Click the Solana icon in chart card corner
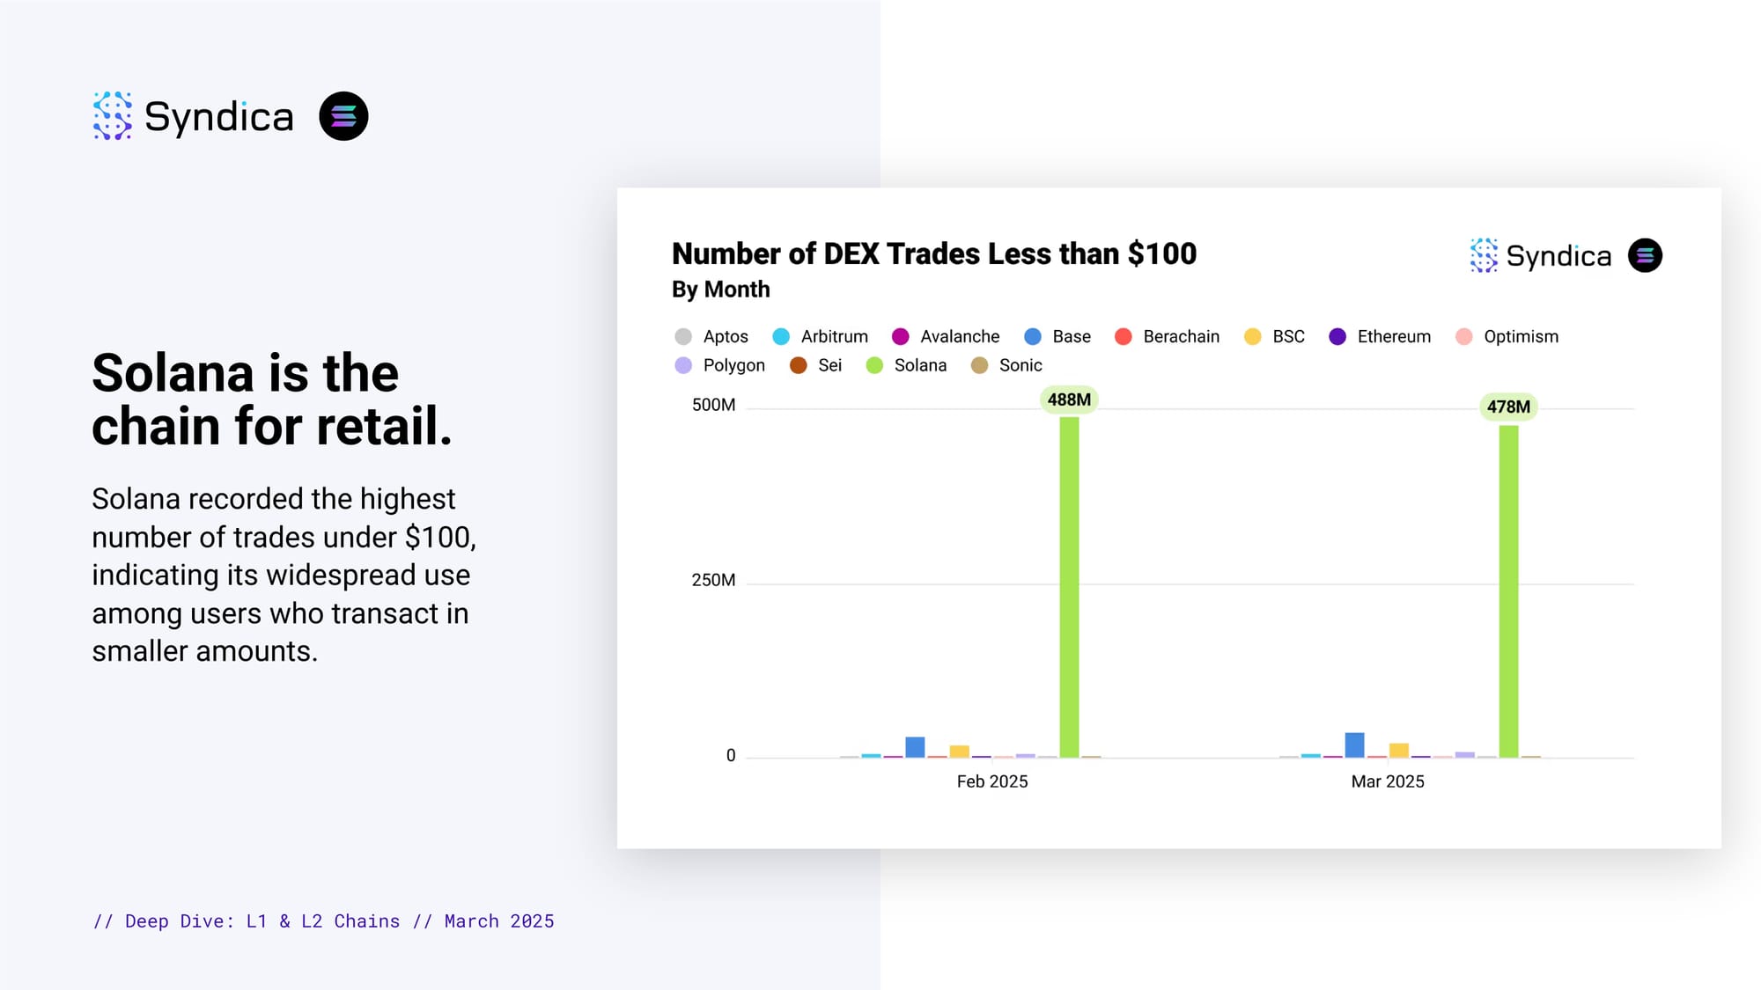Viewport: 1761px width, 990px height. pos(1645,255)
